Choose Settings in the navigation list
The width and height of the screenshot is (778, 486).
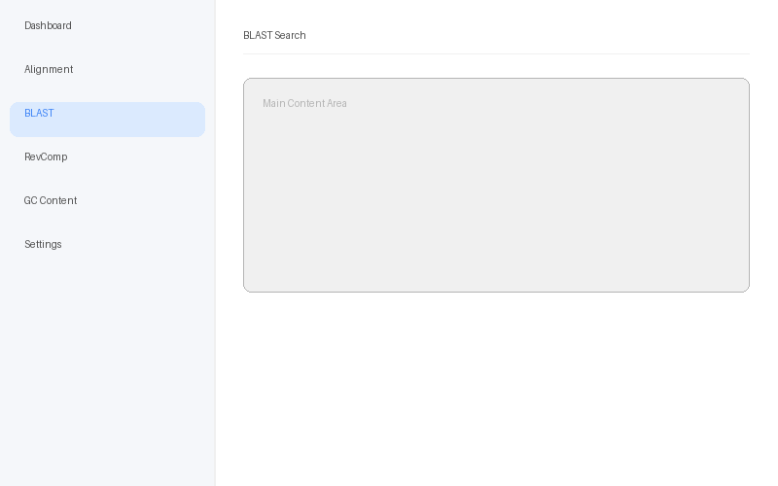pyautogui.click(x=43, y=245)
